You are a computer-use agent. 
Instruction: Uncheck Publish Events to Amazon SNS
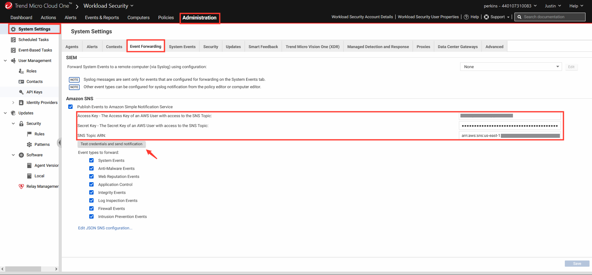pos(71,107)
